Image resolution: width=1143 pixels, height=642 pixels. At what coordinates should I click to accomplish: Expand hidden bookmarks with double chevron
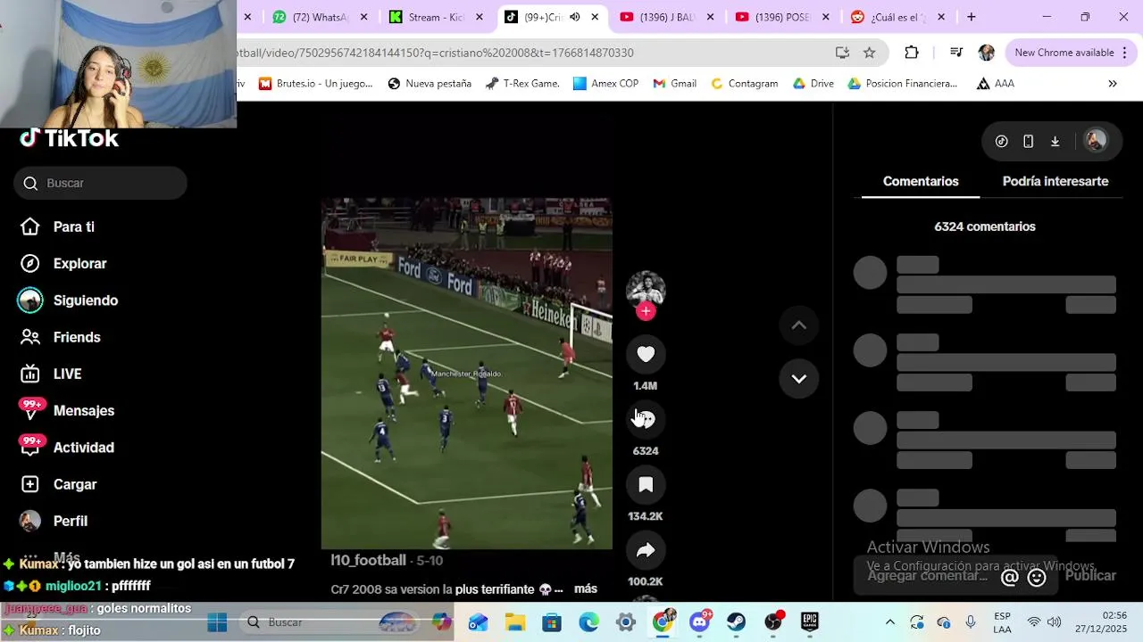[x=1113, y=84]
